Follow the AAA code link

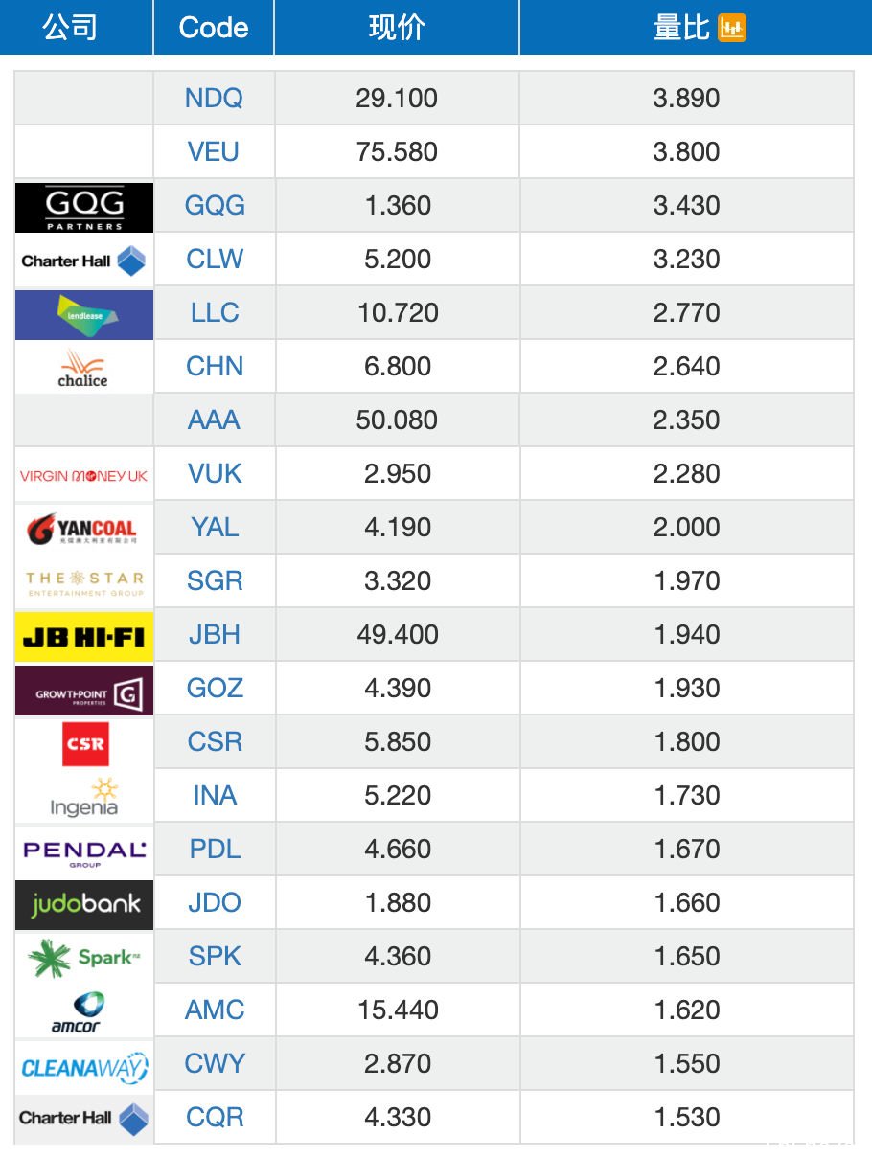214,420
